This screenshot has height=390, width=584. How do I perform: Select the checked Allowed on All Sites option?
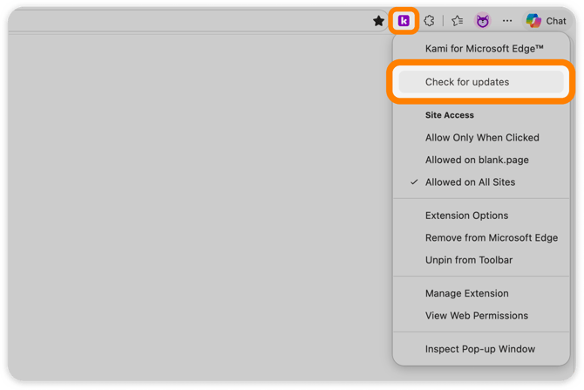481,182
